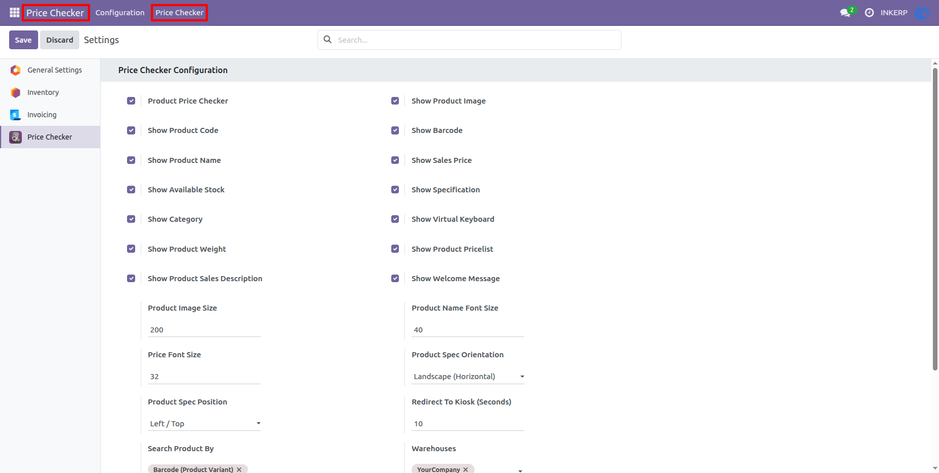The width and height of the screenshot is (939, 473).
Task: Click the Invoicing sidebar icon
Action: pos(16,115)
